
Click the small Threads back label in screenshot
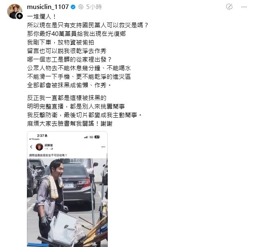point(34,139)
